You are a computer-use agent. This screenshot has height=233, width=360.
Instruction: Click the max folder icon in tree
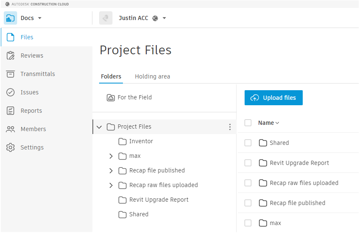pos(123,156)
